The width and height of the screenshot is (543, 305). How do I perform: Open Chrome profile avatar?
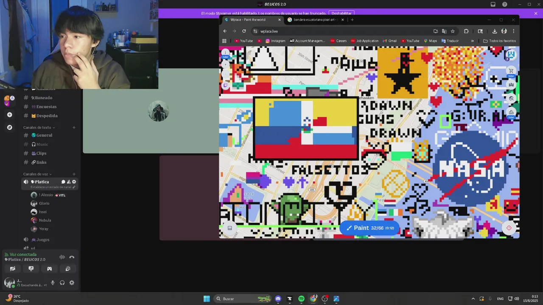(504, 31)
